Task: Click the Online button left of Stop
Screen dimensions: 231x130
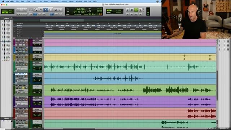Action: coord(128,10)
